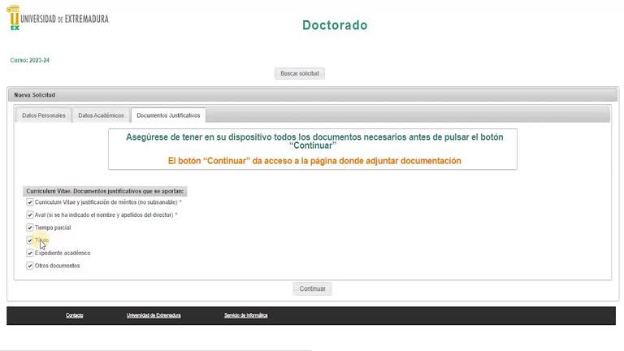Click the Curso: 2023-24 label

click(x=30, y=60)
